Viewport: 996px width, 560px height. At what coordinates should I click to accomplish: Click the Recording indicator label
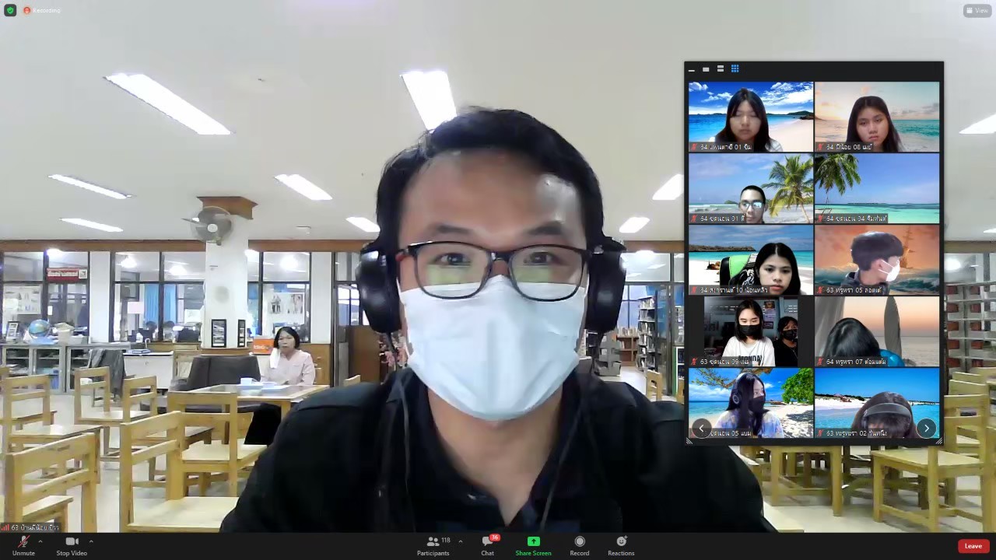[42, 10]
